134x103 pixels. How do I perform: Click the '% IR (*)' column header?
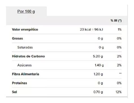coord(116,20)
